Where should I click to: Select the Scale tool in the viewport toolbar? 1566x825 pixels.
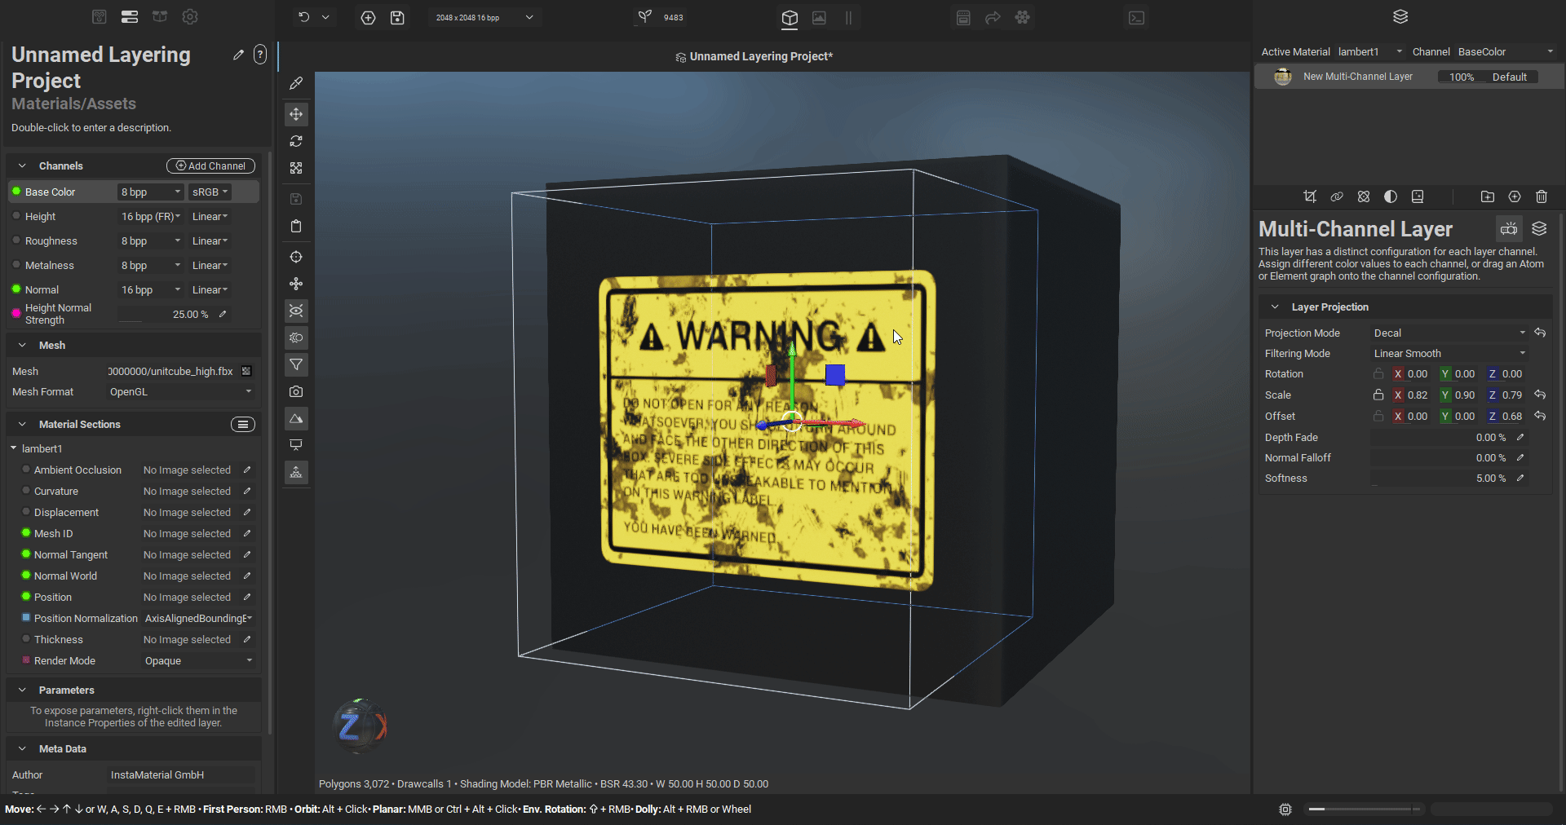295,168
